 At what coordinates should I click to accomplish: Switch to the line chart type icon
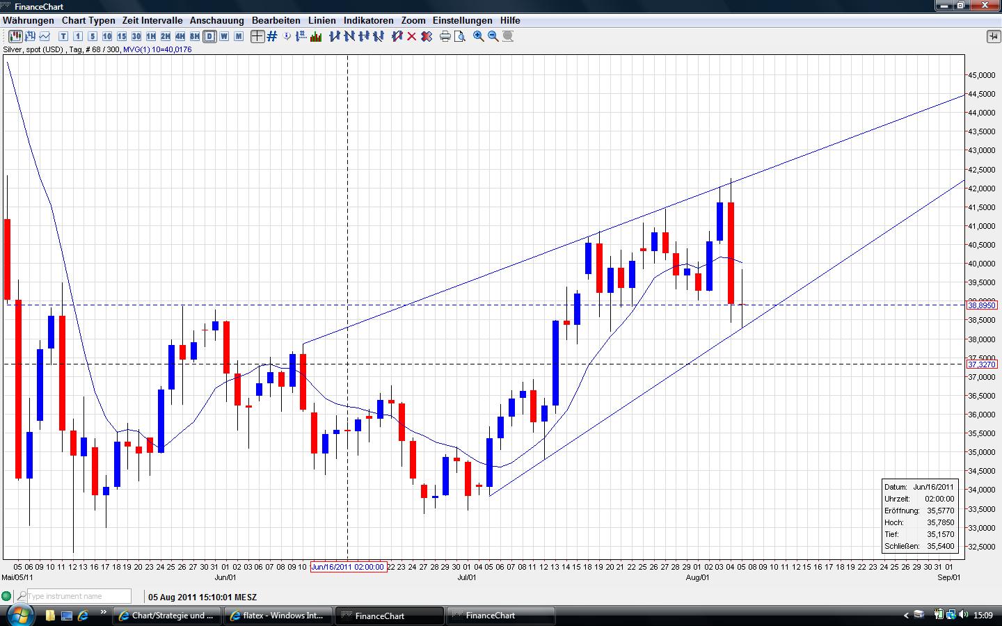coord(45,36)
